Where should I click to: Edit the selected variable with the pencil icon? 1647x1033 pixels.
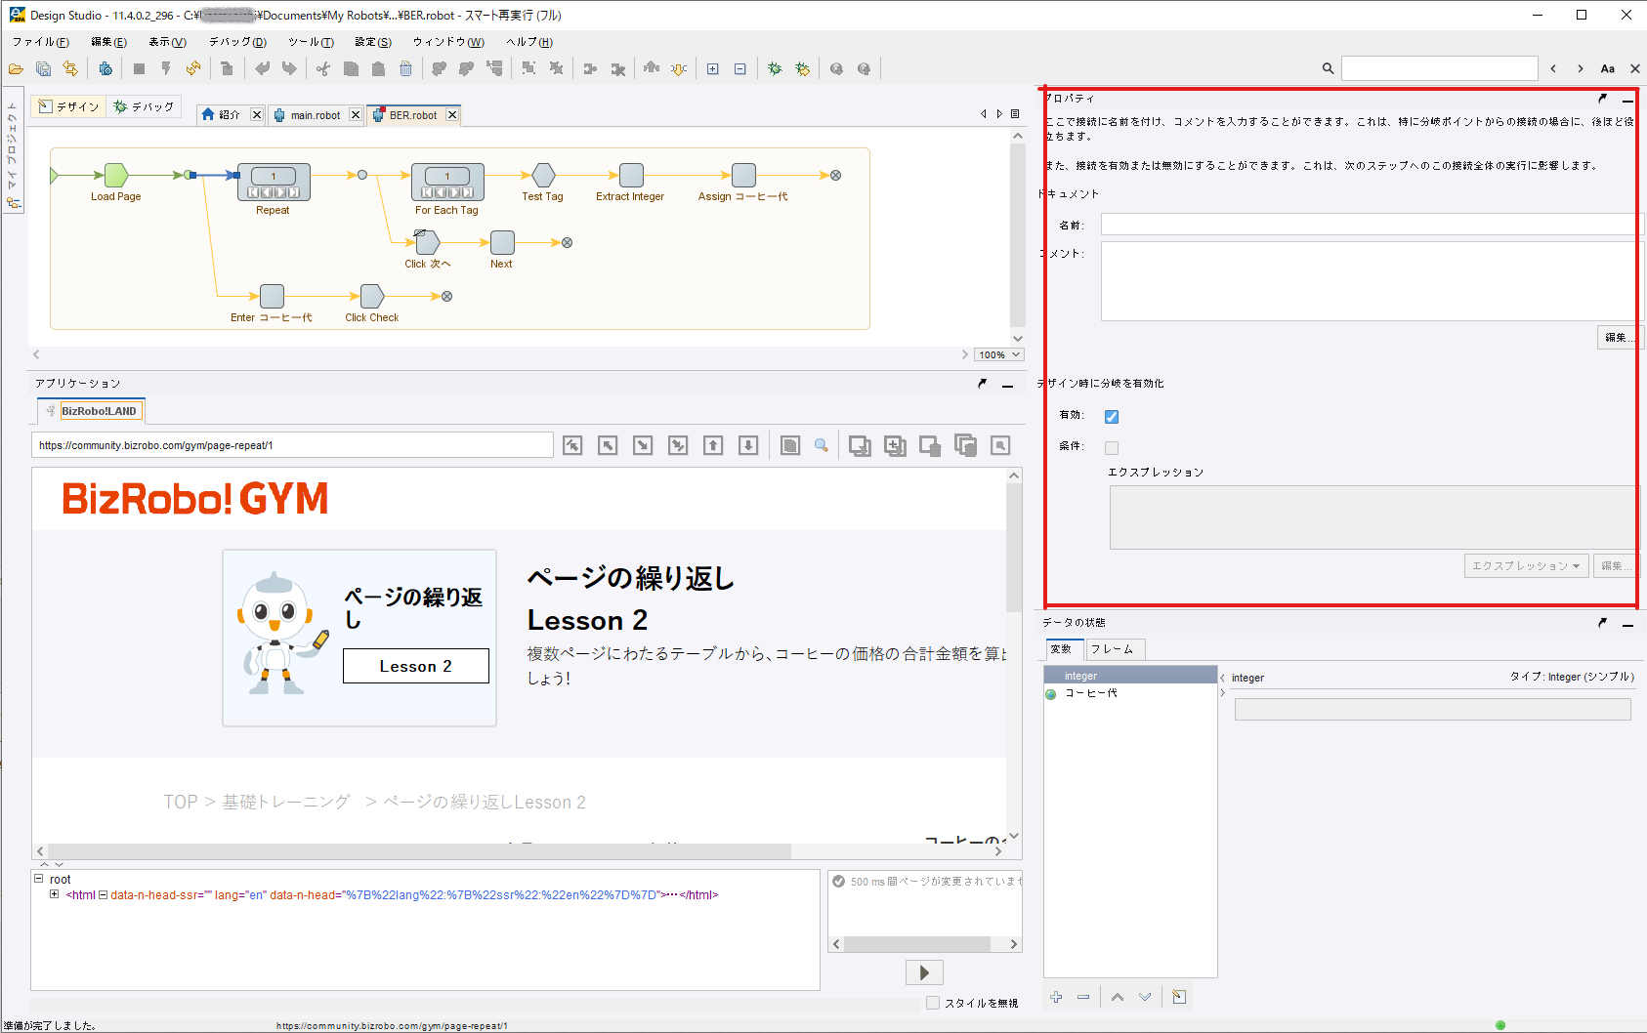coord(1179,997)
